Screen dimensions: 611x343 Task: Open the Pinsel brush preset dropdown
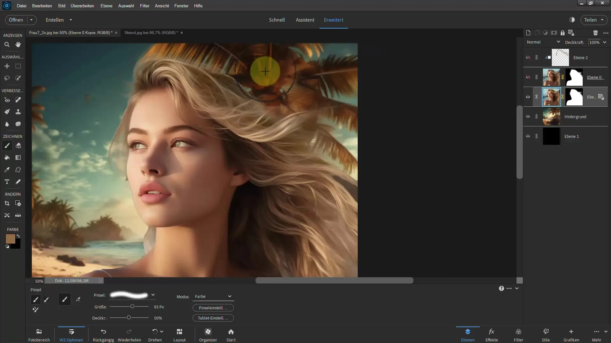(x=153, y=295)
